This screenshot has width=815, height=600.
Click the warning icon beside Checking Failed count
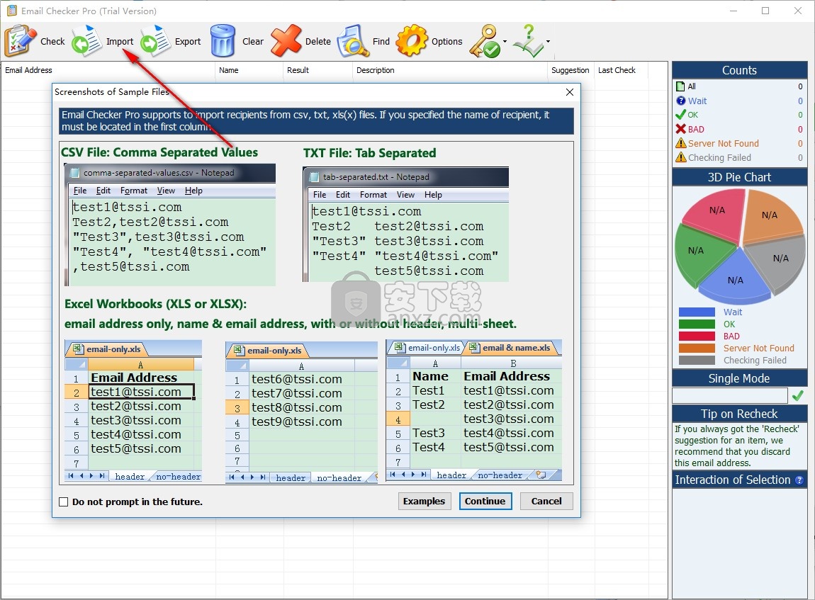[681, 157]
